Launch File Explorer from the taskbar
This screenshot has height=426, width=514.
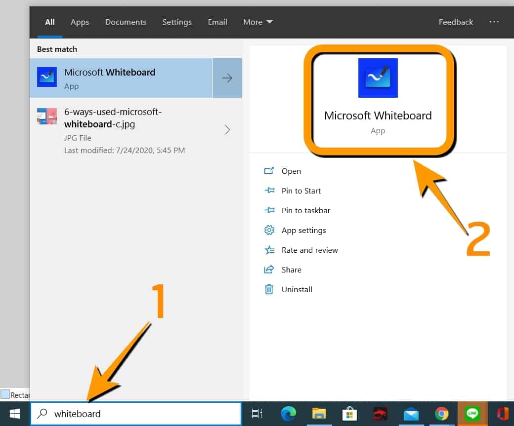319,414
